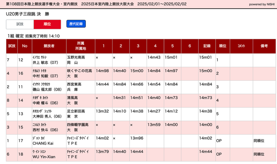The height and width of the screenshot is (164, 277).
Task: Click 中村's third attempt 15m00
Action: tap(137, 71)
